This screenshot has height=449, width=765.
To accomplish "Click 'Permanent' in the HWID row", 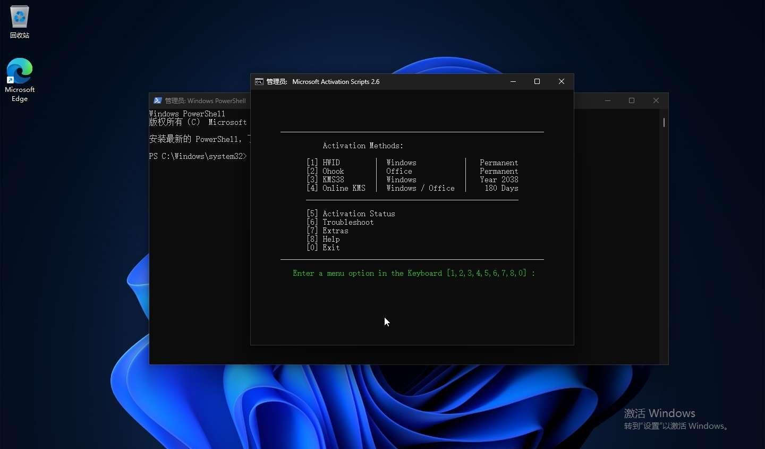I will click(499, 163).
